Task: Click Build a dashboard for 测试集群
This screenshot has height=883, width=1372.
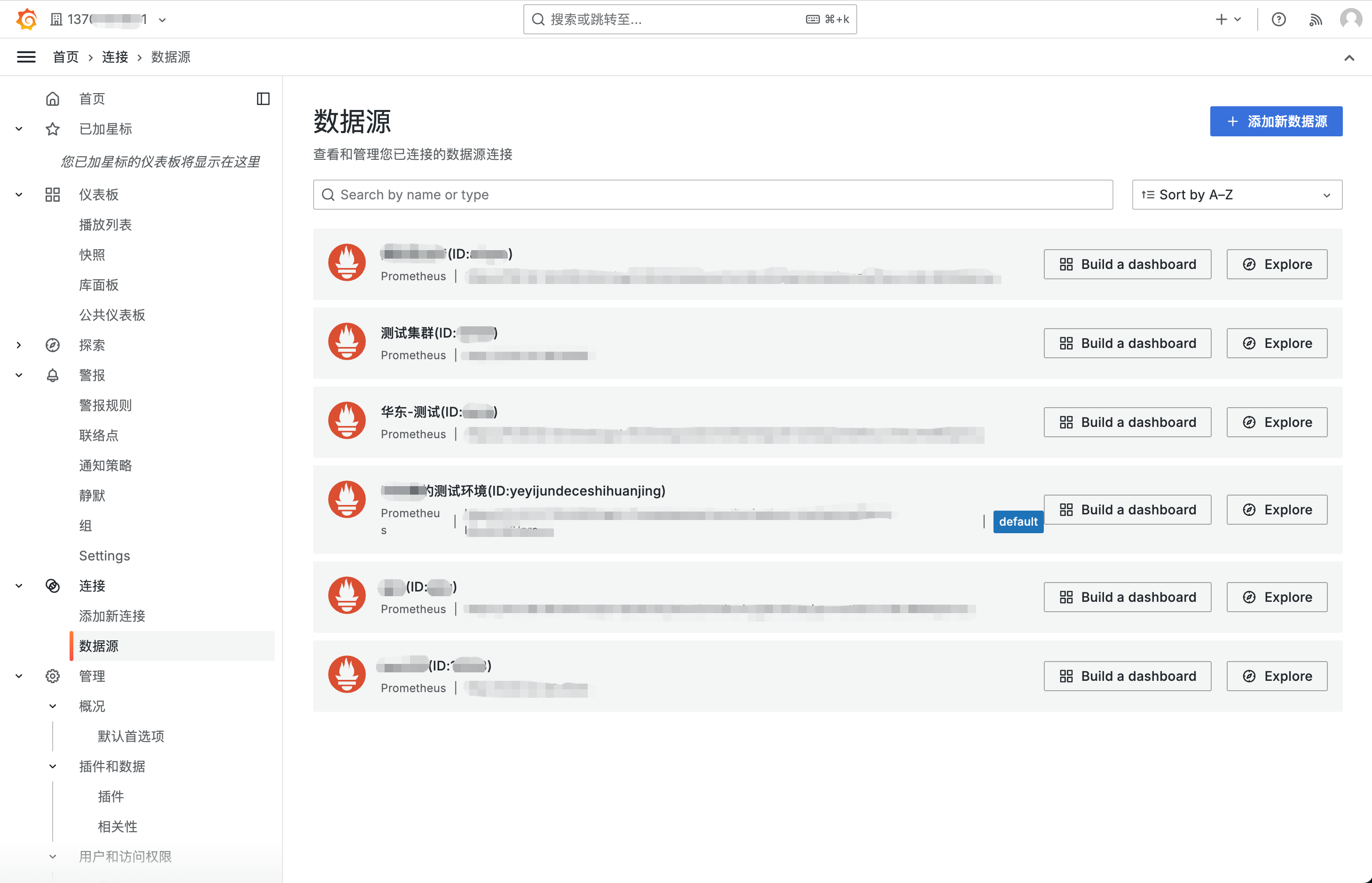Action: coord(1127,343)
